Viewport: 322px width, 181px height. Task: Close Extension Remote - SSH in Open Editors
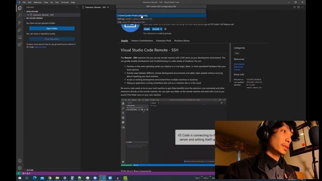(x=28, y=15)
